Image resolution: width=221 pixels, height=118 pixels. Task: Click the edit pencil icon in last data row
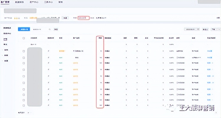tap(48, 105)
